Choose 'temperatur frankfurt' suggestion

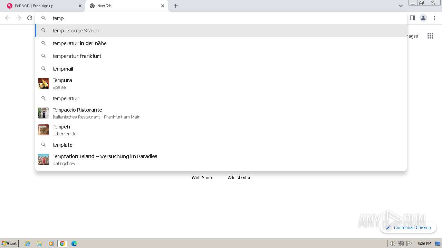[x=221, y=56]
